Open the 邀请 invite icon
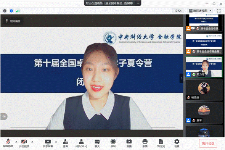Image resolution: width=225 pixels, height=150 pixels. pyautogui.click(x=65, y=143)
